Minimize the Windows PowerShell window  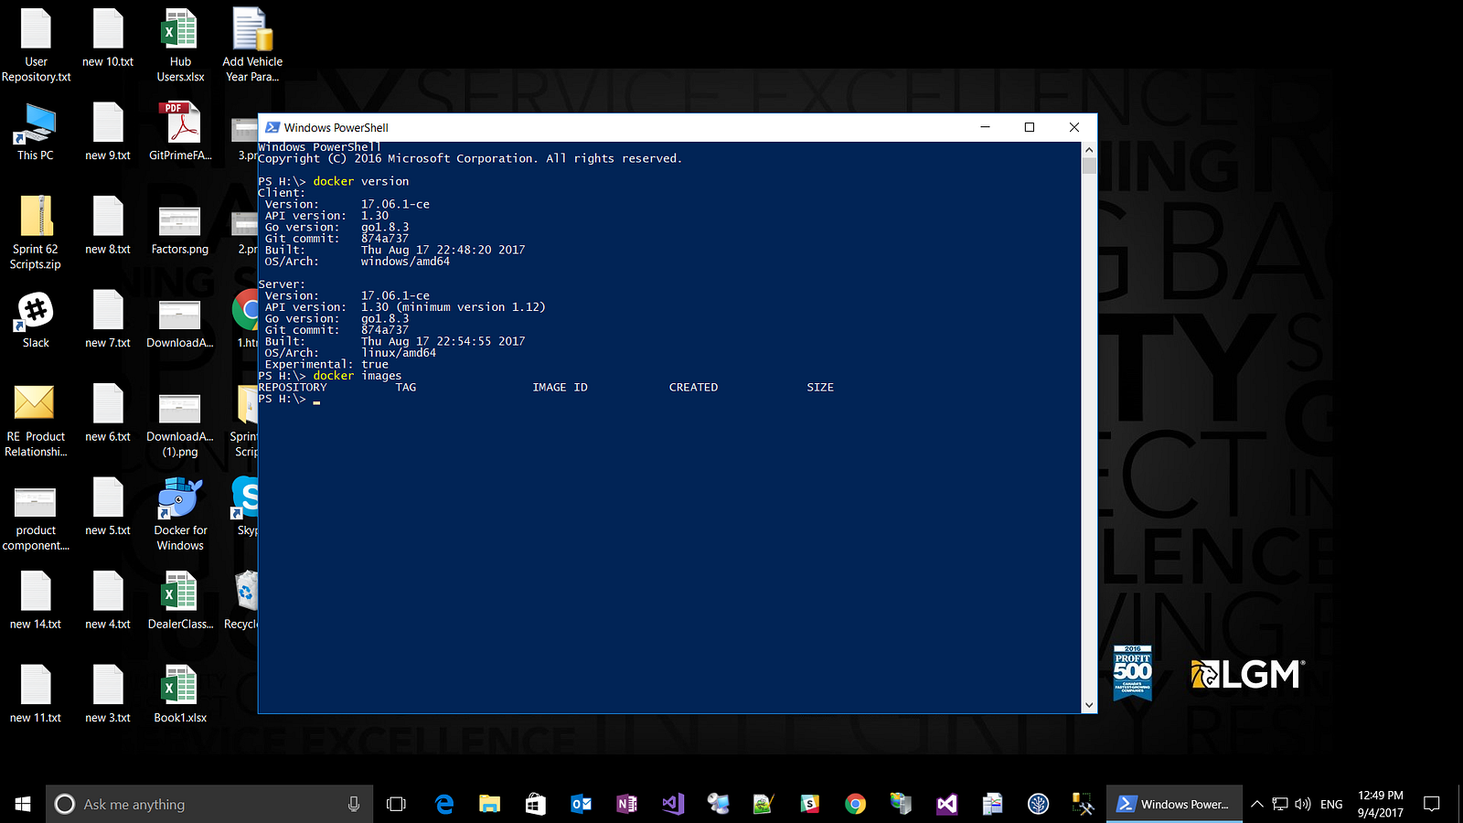985,127
